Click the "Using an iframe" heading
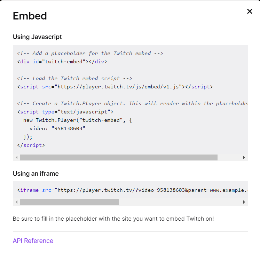The image size is (260, 253). [x=36, y=173]
